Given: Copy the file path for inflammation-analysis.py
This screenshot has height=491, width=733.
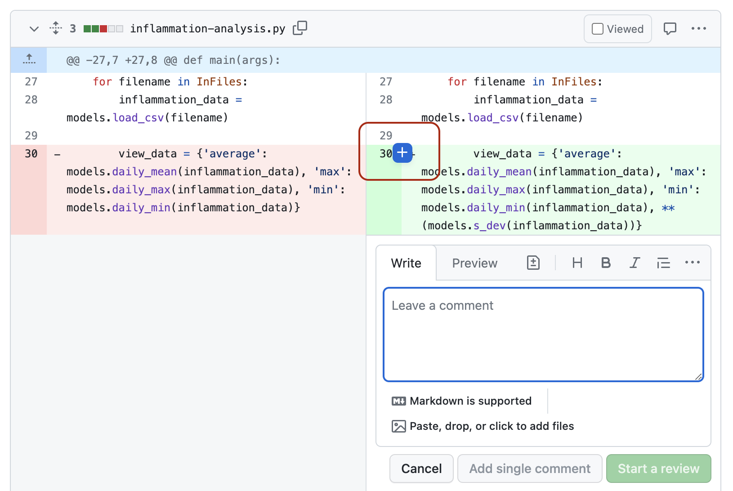Looking at the screenshot, I should (x=300, y=28).
